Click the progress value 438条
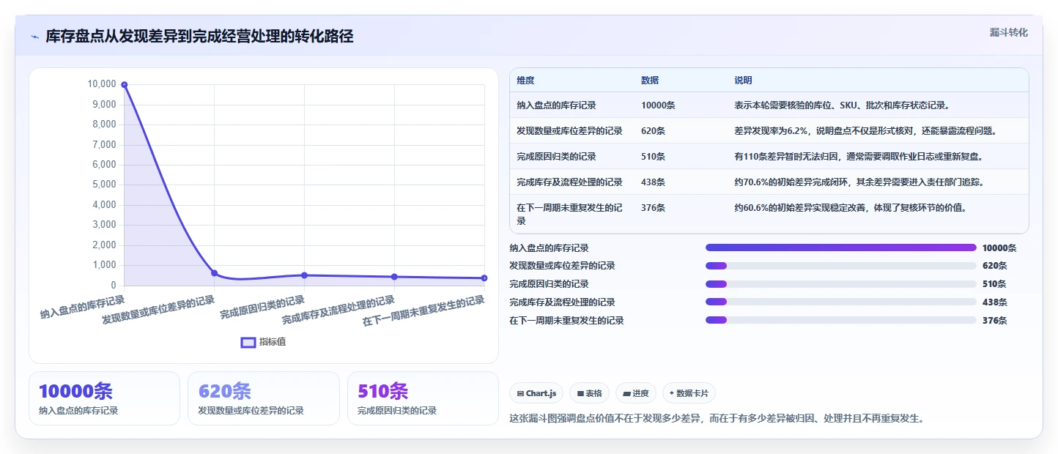This screenshot has width=1058, height=454. click(995, 302)
